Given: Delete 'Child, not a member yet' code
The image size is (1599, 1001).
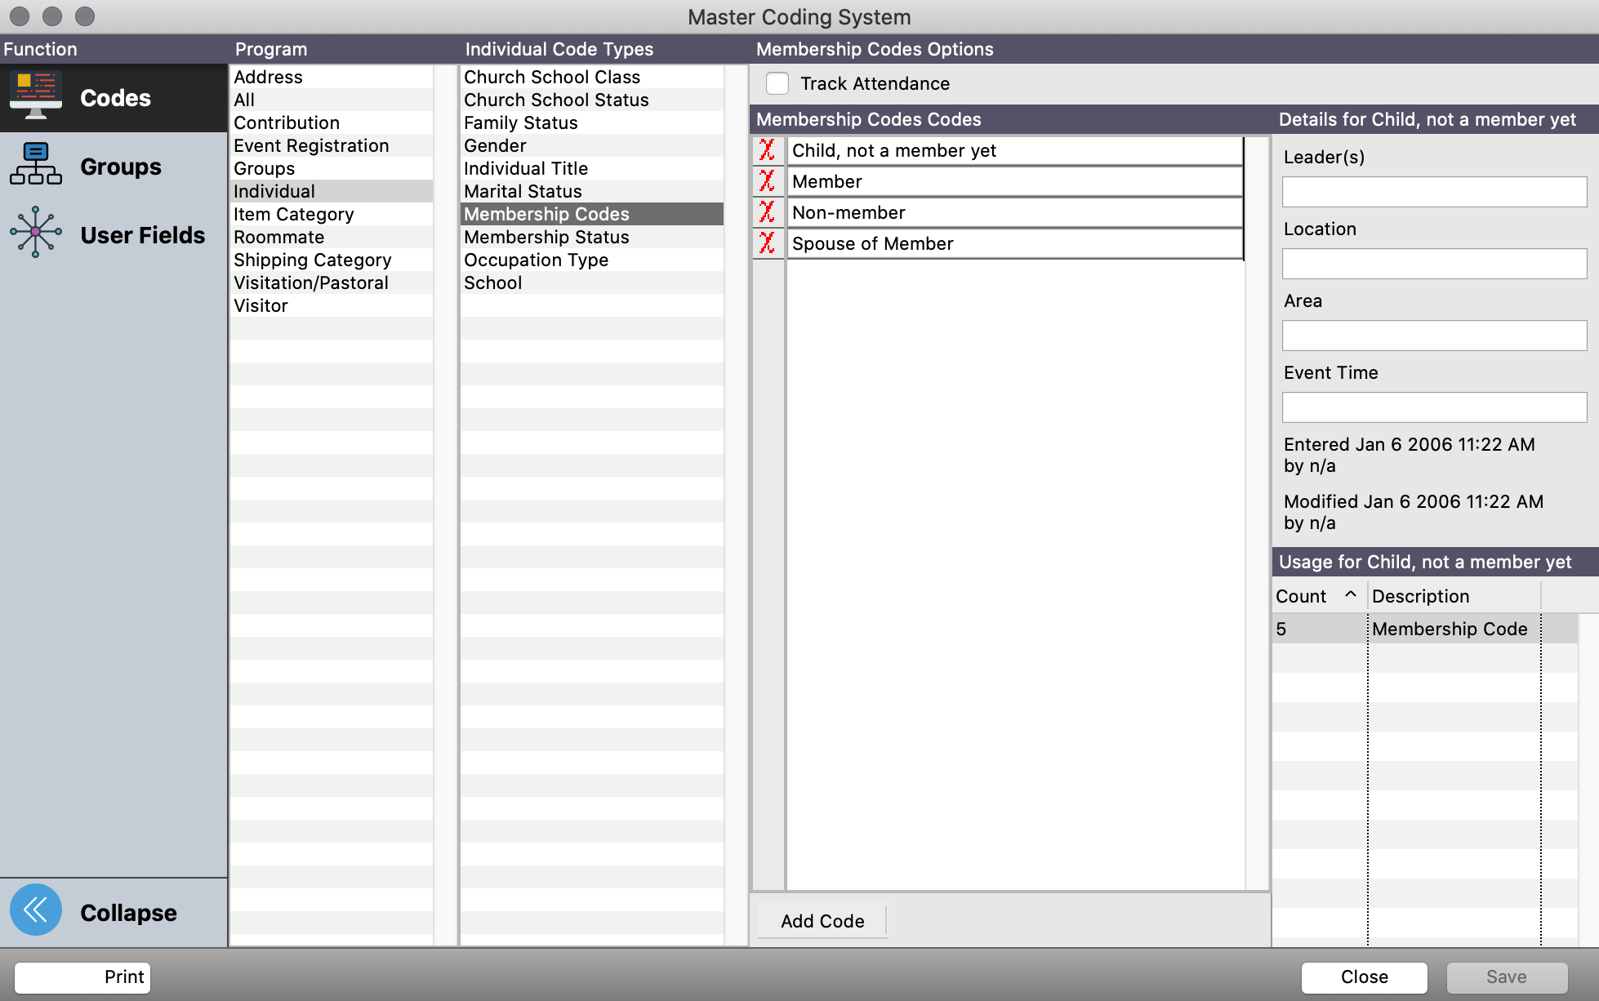Looking at the screenshot, I should [x=767, y=150].
